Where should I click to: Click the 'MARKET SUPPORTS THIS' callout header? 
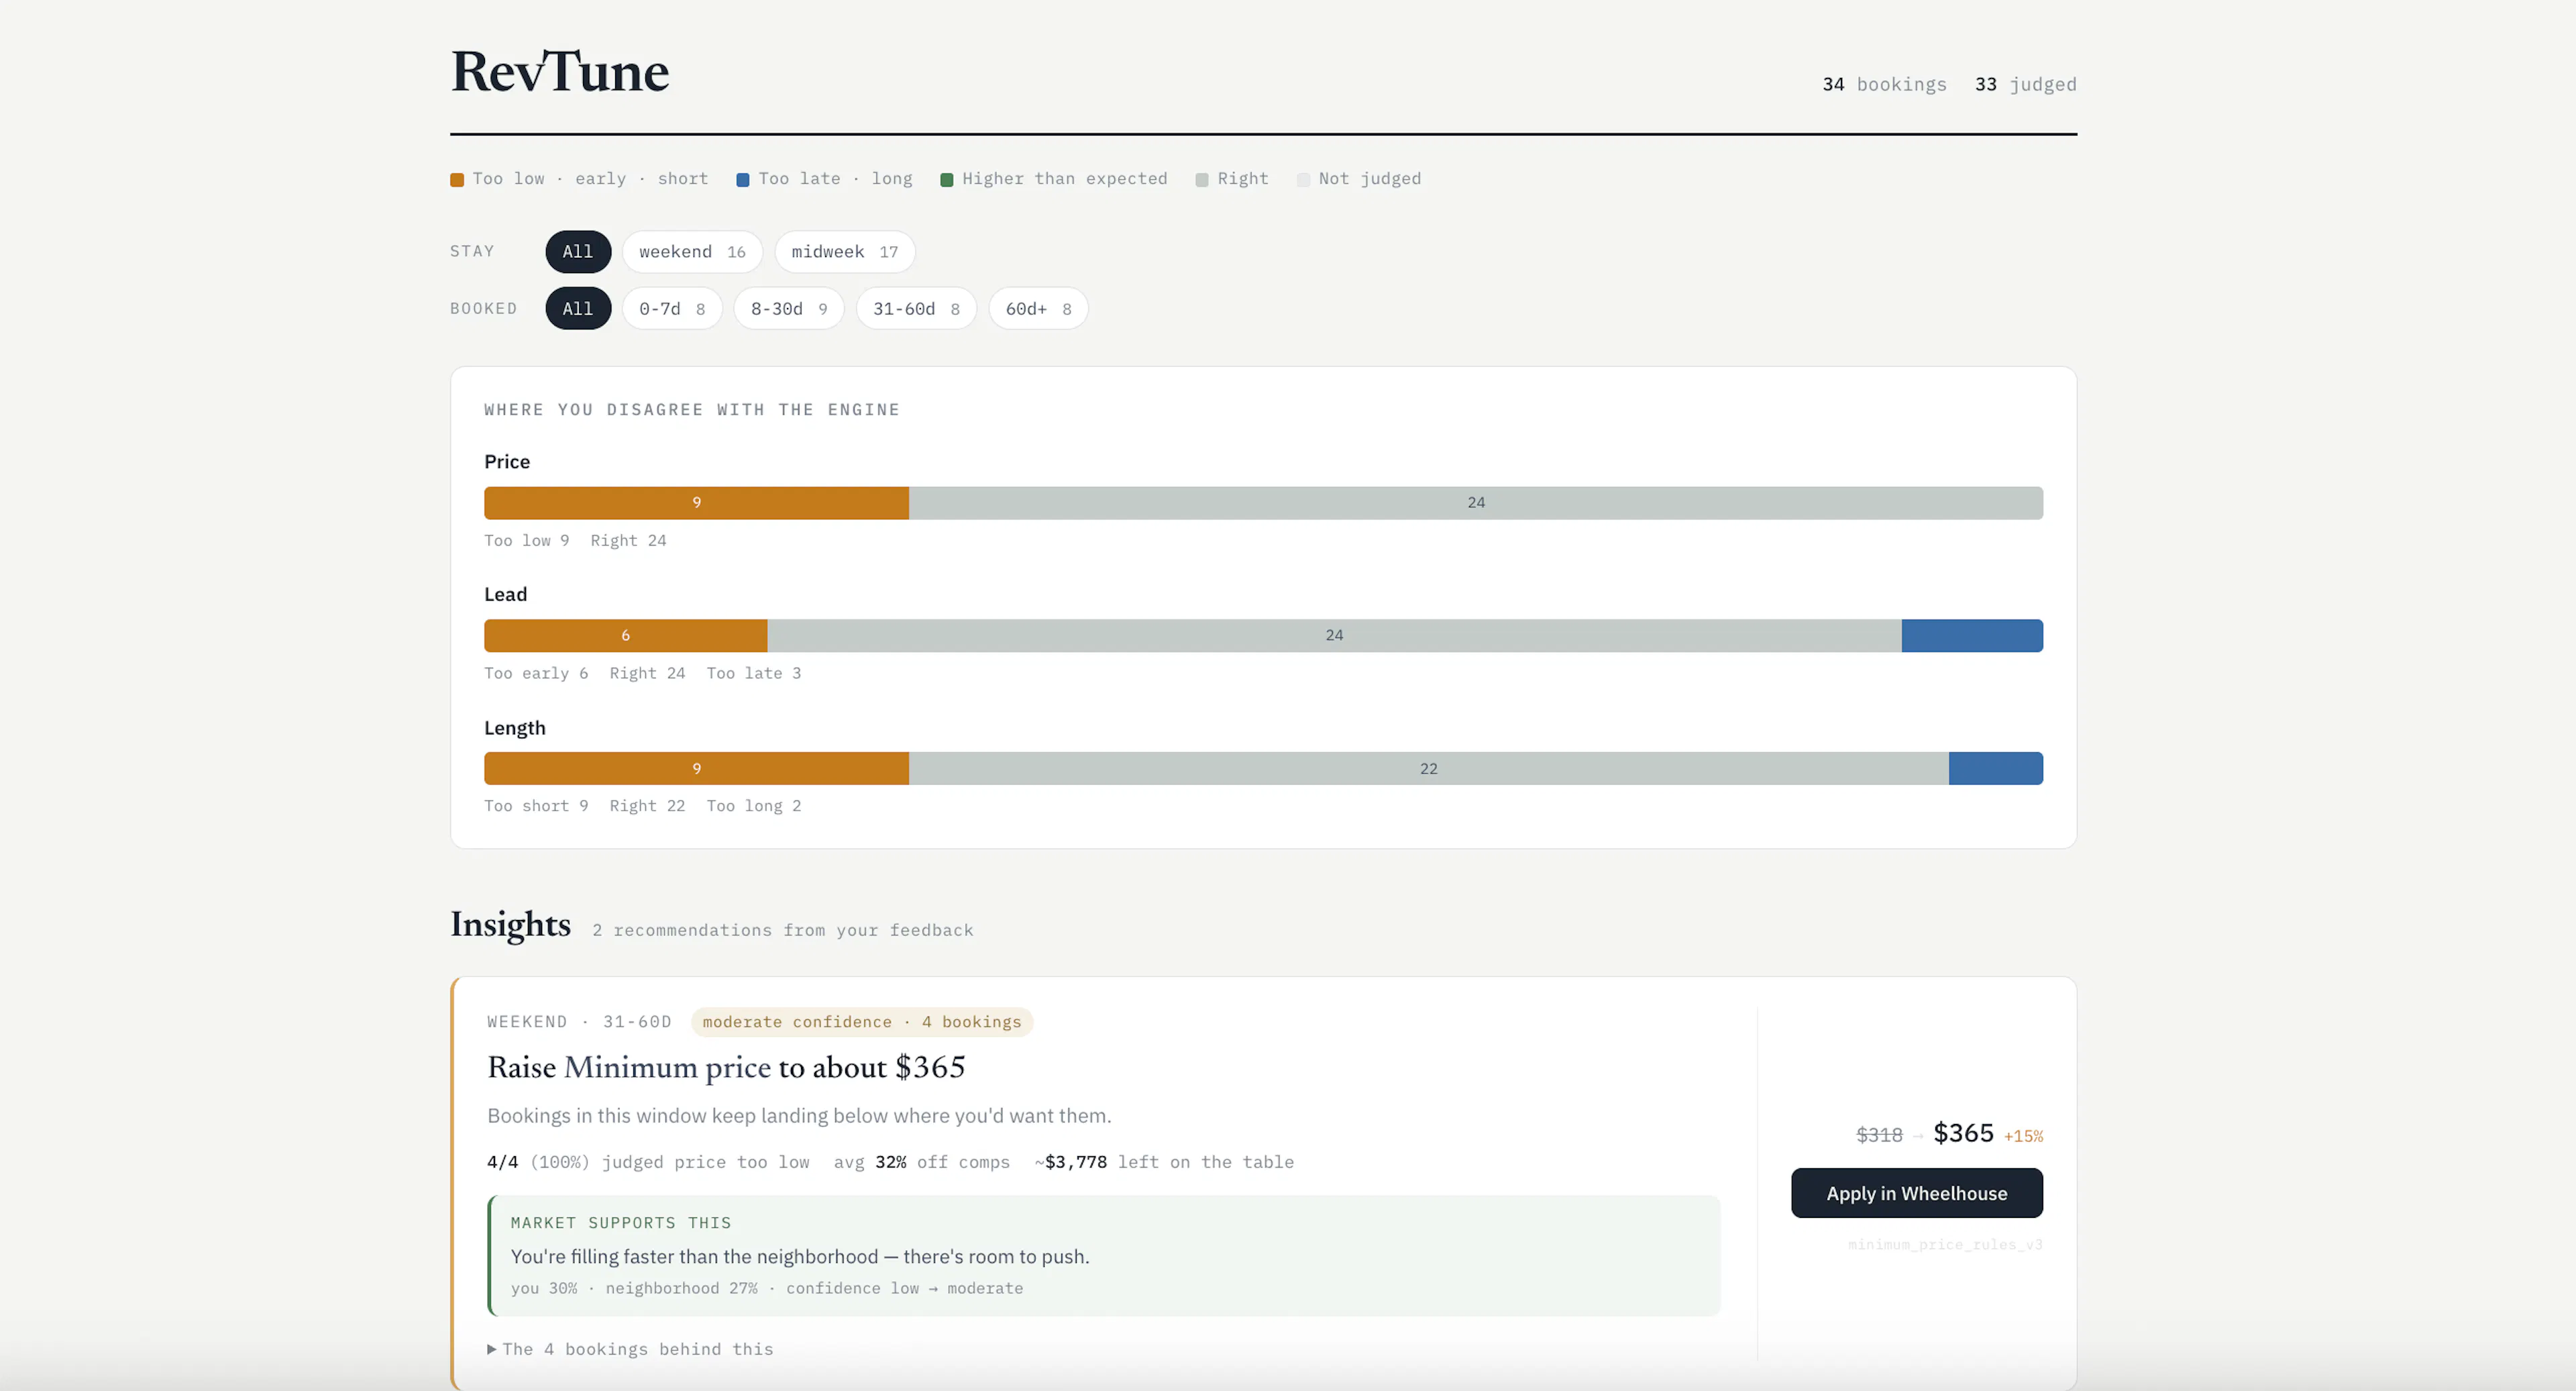[x=620, y=1223]
